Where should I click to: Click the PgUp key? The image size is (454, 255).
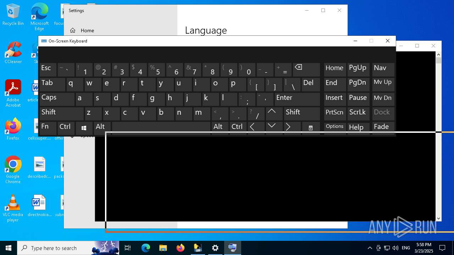(x=358, y=70)
